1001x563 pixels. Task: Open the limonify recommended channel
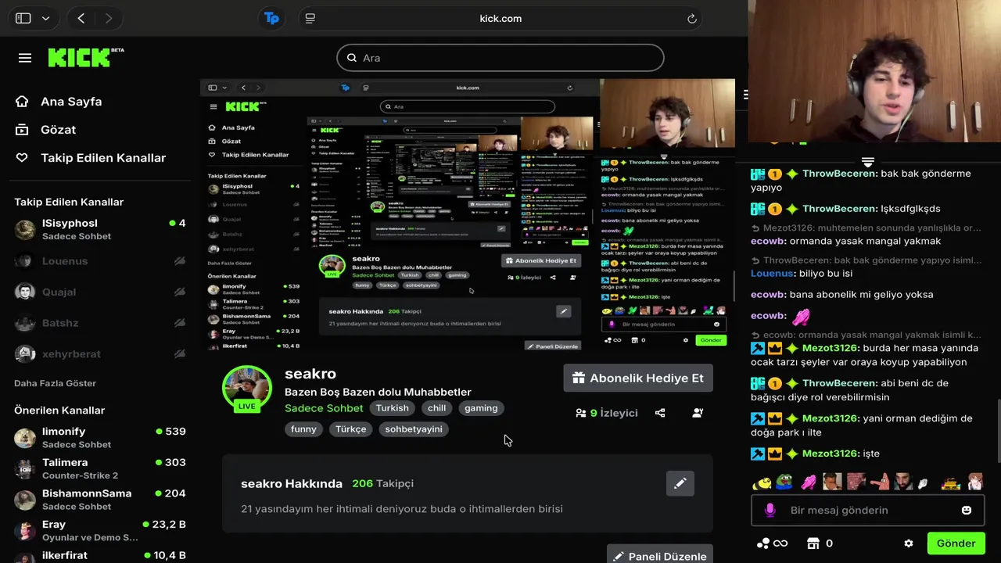100,437
